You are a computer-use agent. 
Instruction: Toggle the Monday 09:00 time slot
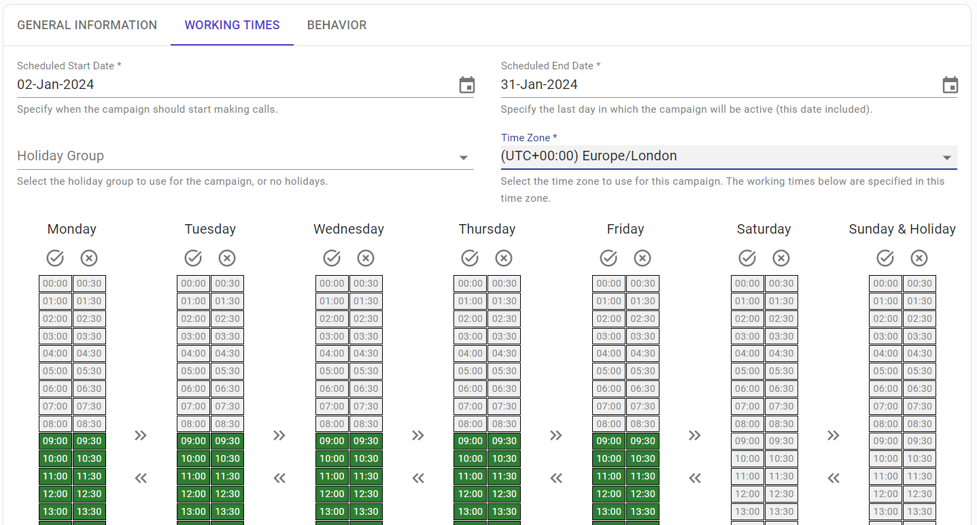(x=55, y=441)
